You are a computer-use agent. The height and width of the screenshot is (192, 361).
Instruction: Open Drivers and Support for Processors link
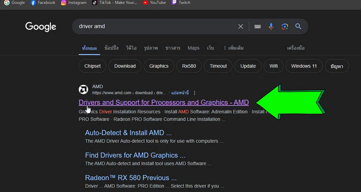164,102
